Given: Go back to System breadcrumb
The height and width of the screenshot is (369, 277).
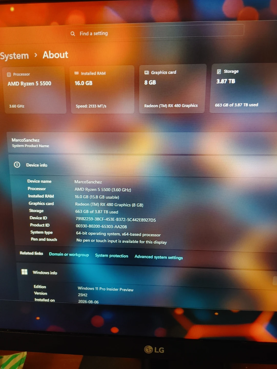Looking at the screenshot, I should coord(14,56).
